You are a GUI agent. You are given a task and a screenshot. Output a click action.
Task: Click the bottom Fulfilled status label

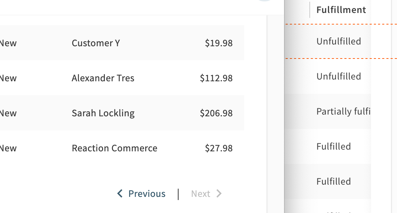pyautogui.click(x=334, y=181)
